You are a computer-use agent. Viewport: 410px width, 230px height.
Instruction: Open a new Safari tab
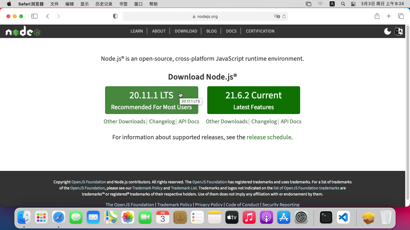(389, 16)
